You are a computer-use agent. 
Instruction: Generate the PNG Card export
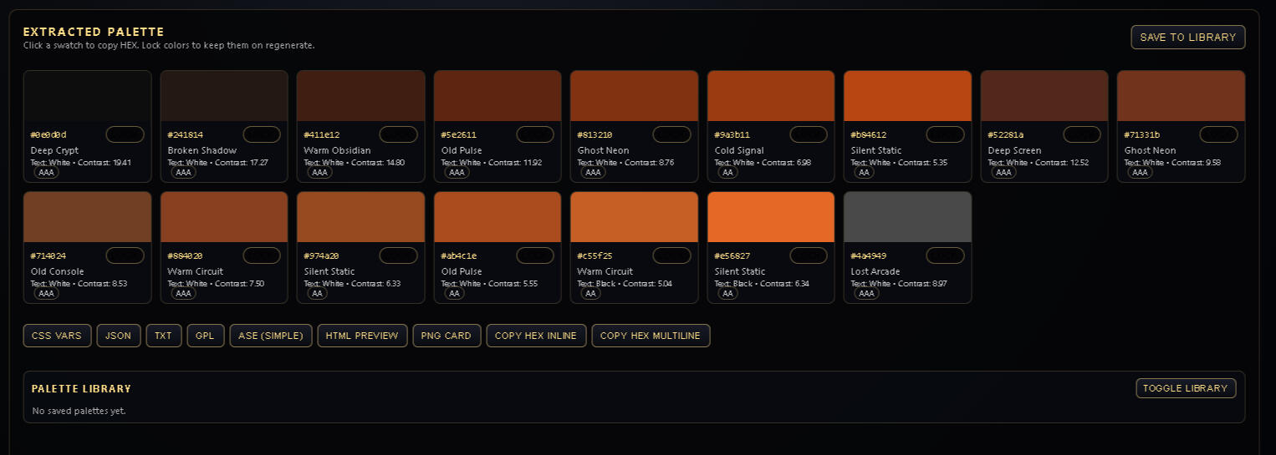447,336
